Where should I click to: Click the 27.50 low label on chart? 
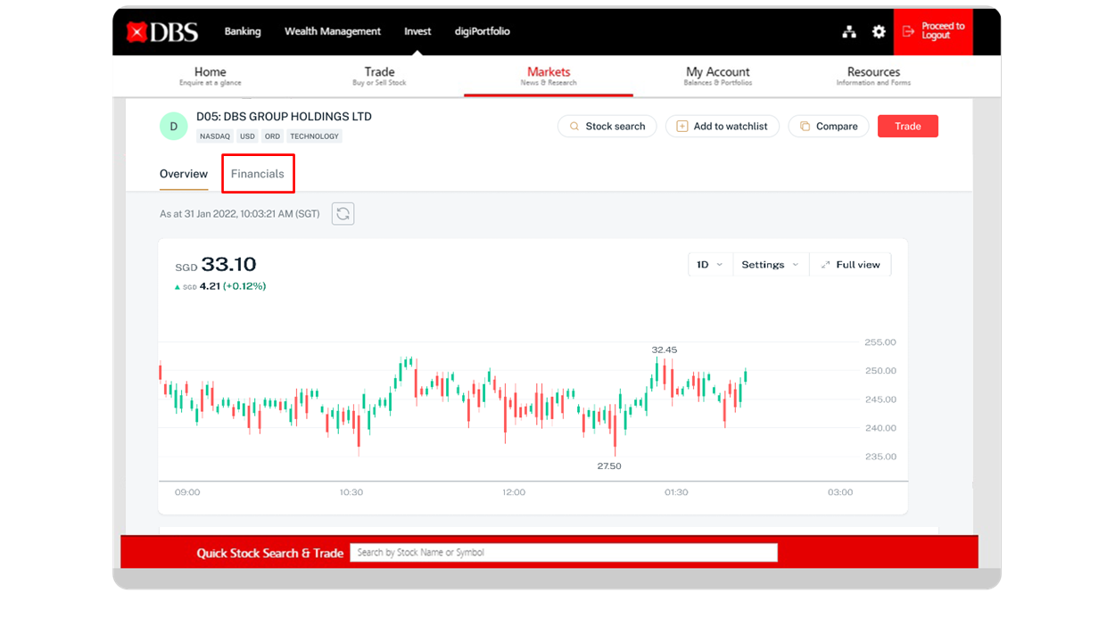tap(609, 466)
